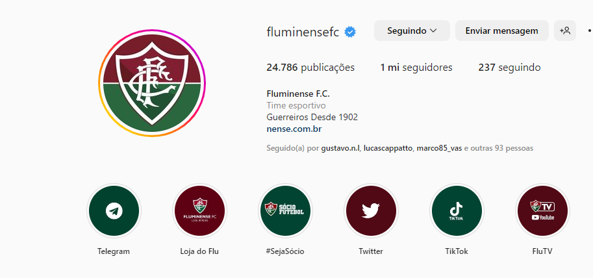Click the 24.786 publicações count
Image resolution: width=593 pixels, height=278 pixels.
point(310,68)
